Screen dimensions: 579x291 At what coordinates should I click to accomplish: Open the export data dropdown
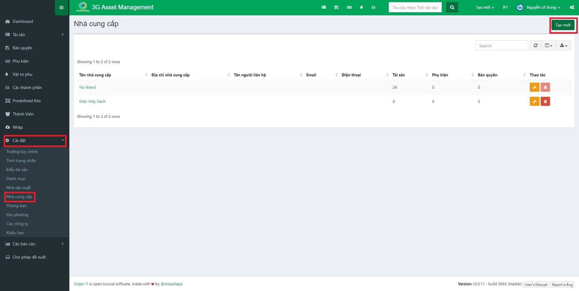point(563,46)
